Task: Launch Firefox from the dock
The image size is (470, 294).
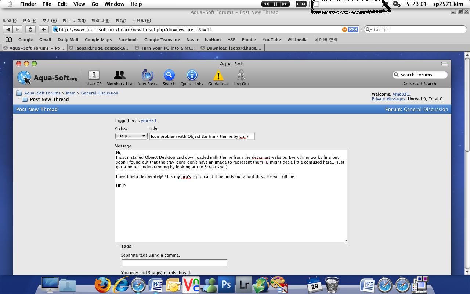Action: click(102, 285)
